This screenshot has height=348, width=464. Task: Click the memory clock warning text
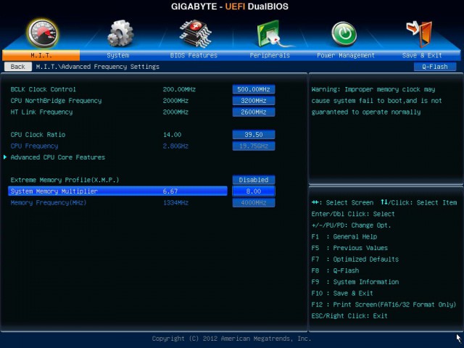tap(376, 101)
